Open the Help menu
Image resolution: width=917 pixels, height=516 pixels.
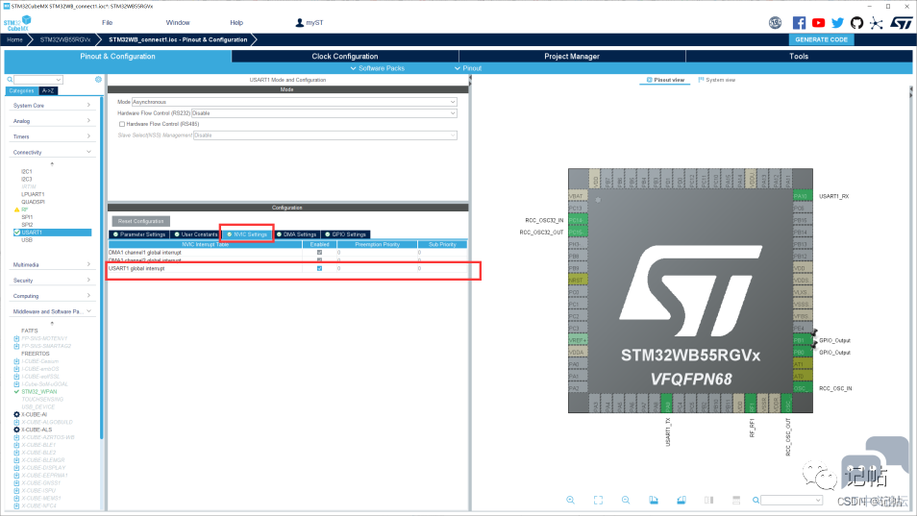pyautogui.click(x=236, y=23)
